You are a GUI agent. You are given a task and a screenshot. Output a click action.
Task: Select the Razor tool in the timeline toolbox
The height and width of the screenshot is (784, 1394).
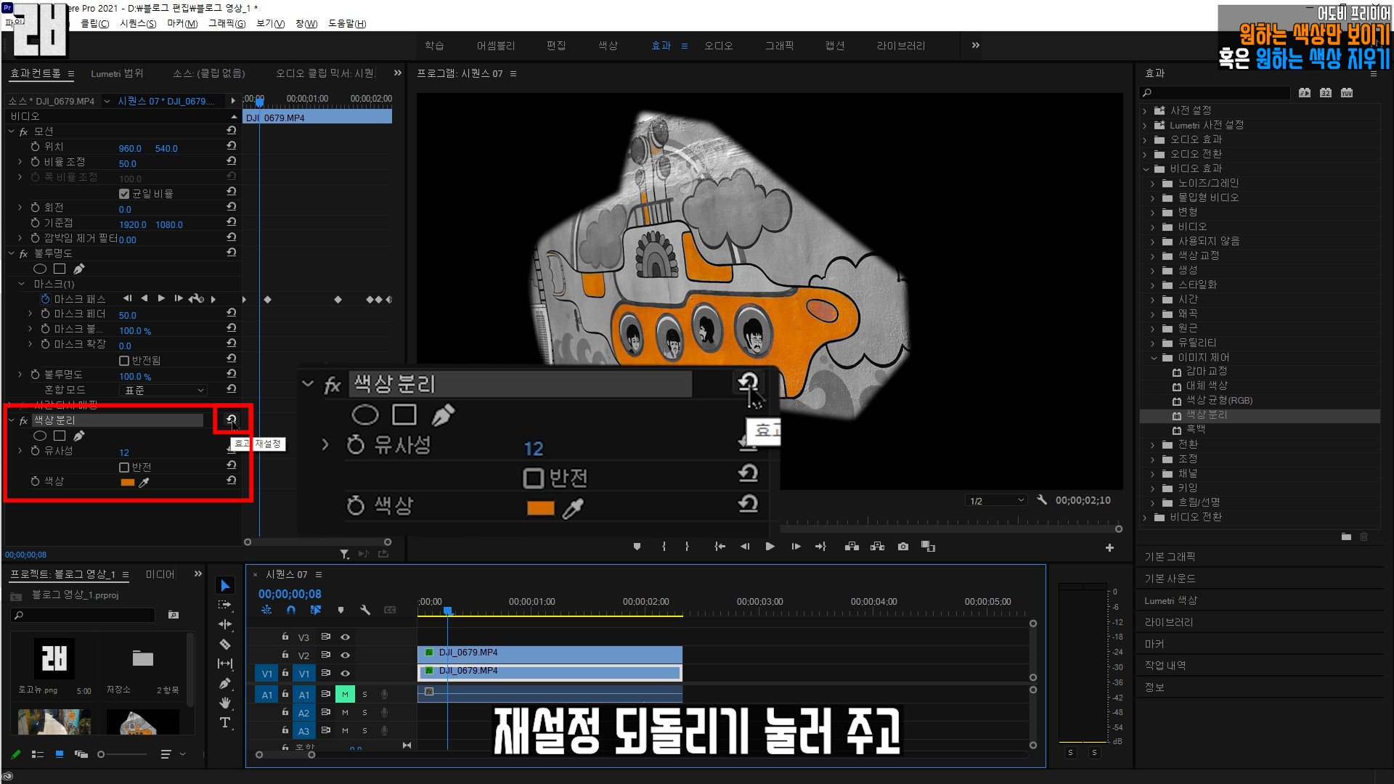coord(225,644)
